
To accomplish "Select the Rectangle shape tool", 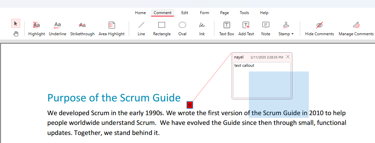I will (x=162, y=29).
